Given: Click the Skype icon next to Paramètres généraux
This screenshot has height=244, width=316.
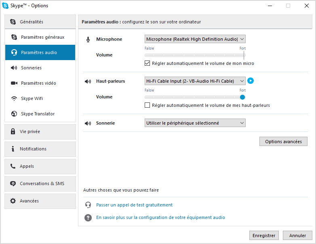Looking at the screenshot, I should [x=14, y=37].
